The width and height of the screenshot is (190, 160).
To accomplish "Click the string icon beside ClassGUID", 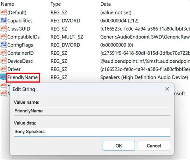I will 3,29.
